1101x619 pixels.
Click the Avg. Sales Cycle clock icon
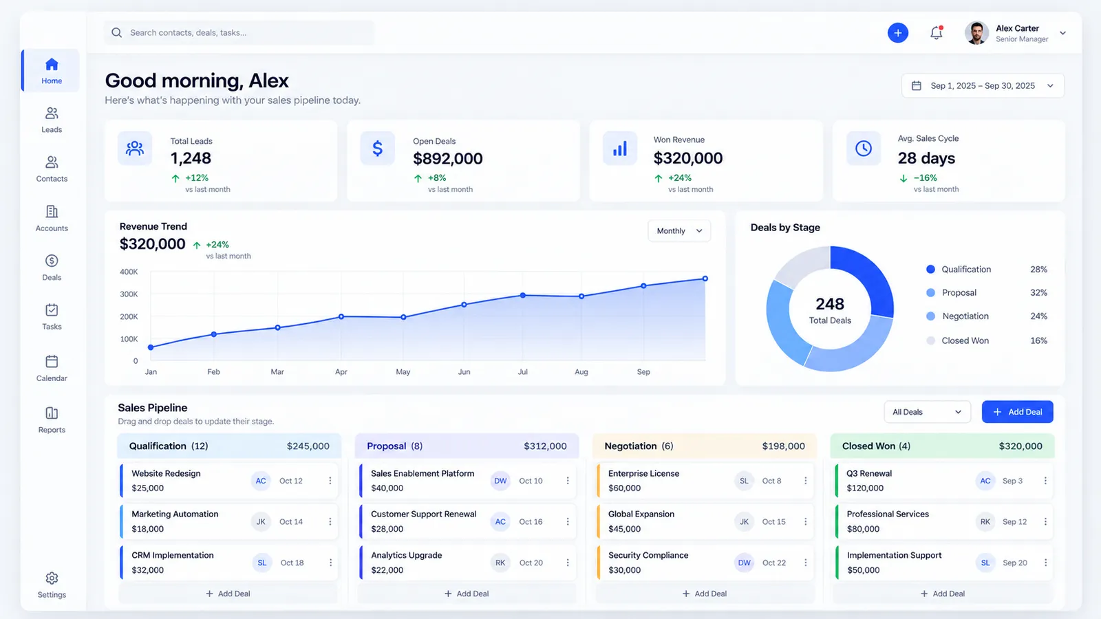864,148
